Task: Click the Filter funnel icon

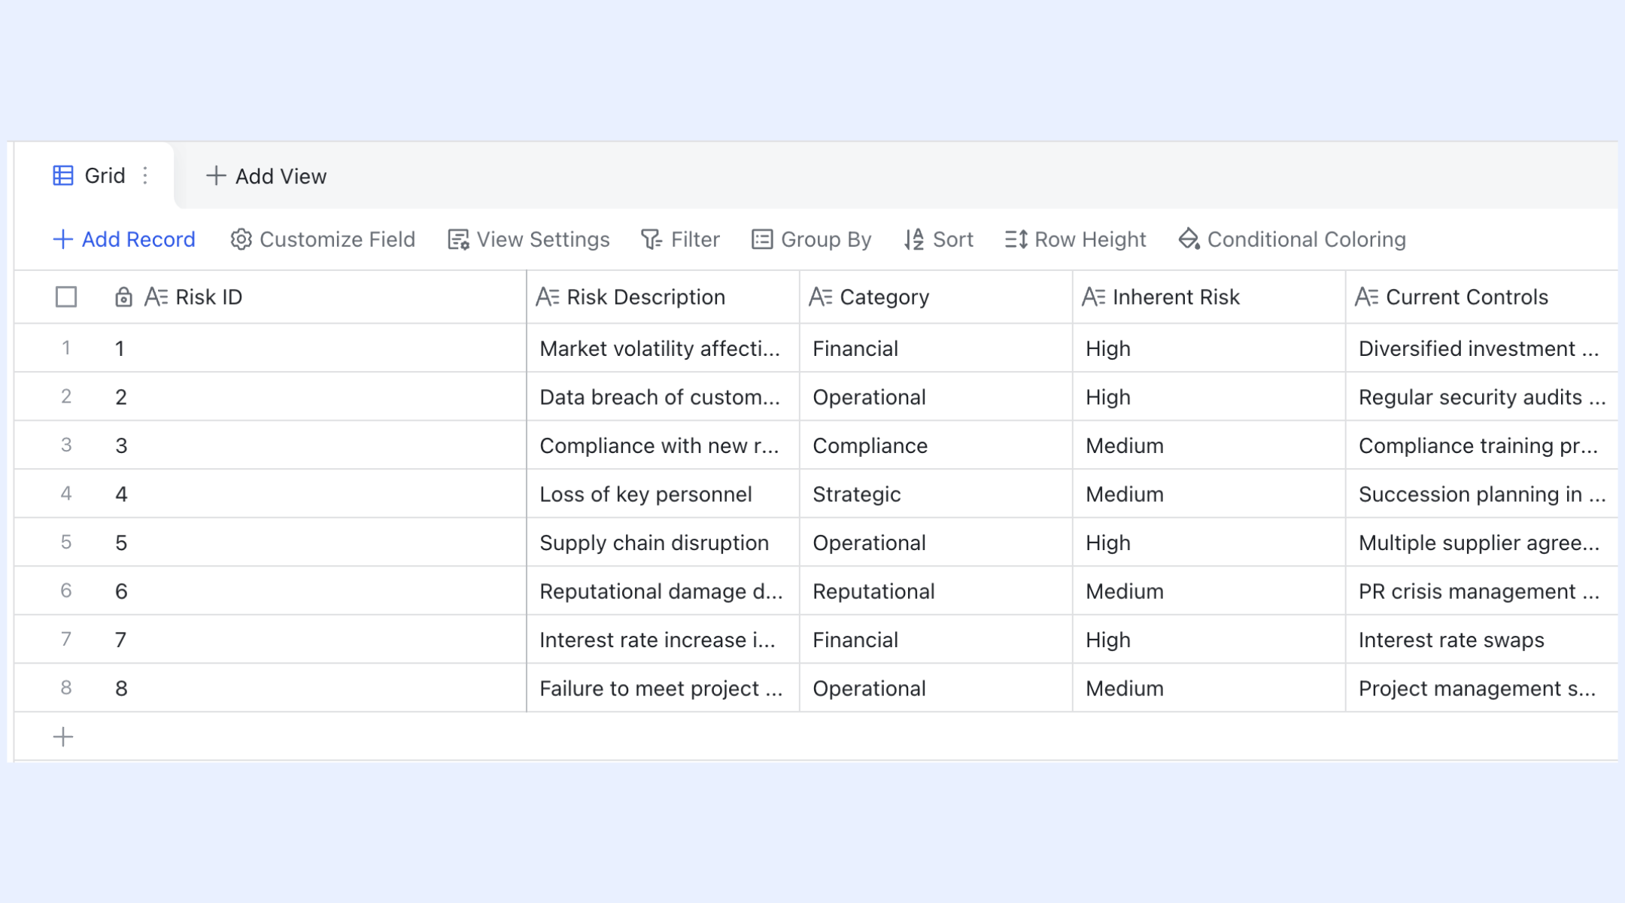Action: pyautogui.click(x=652, y=239)
